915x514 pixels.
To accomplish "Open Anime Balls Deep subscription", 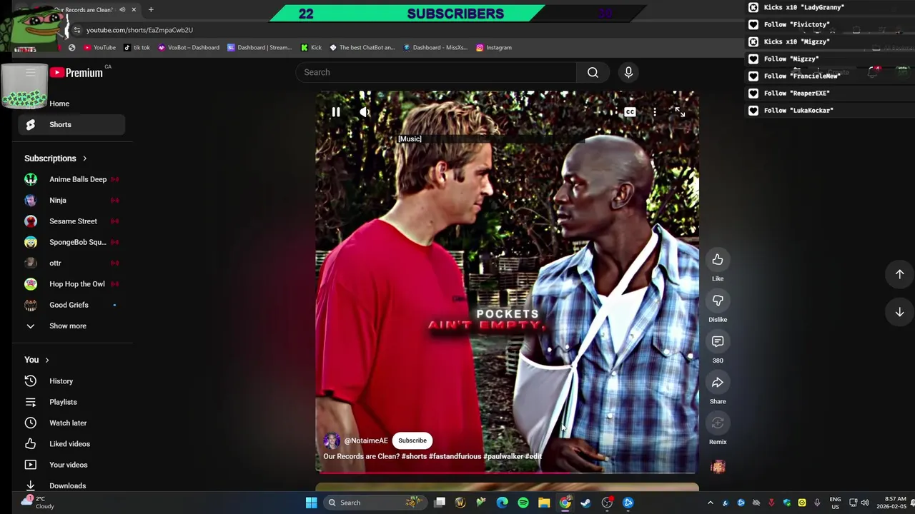I will tap(71, 179).
